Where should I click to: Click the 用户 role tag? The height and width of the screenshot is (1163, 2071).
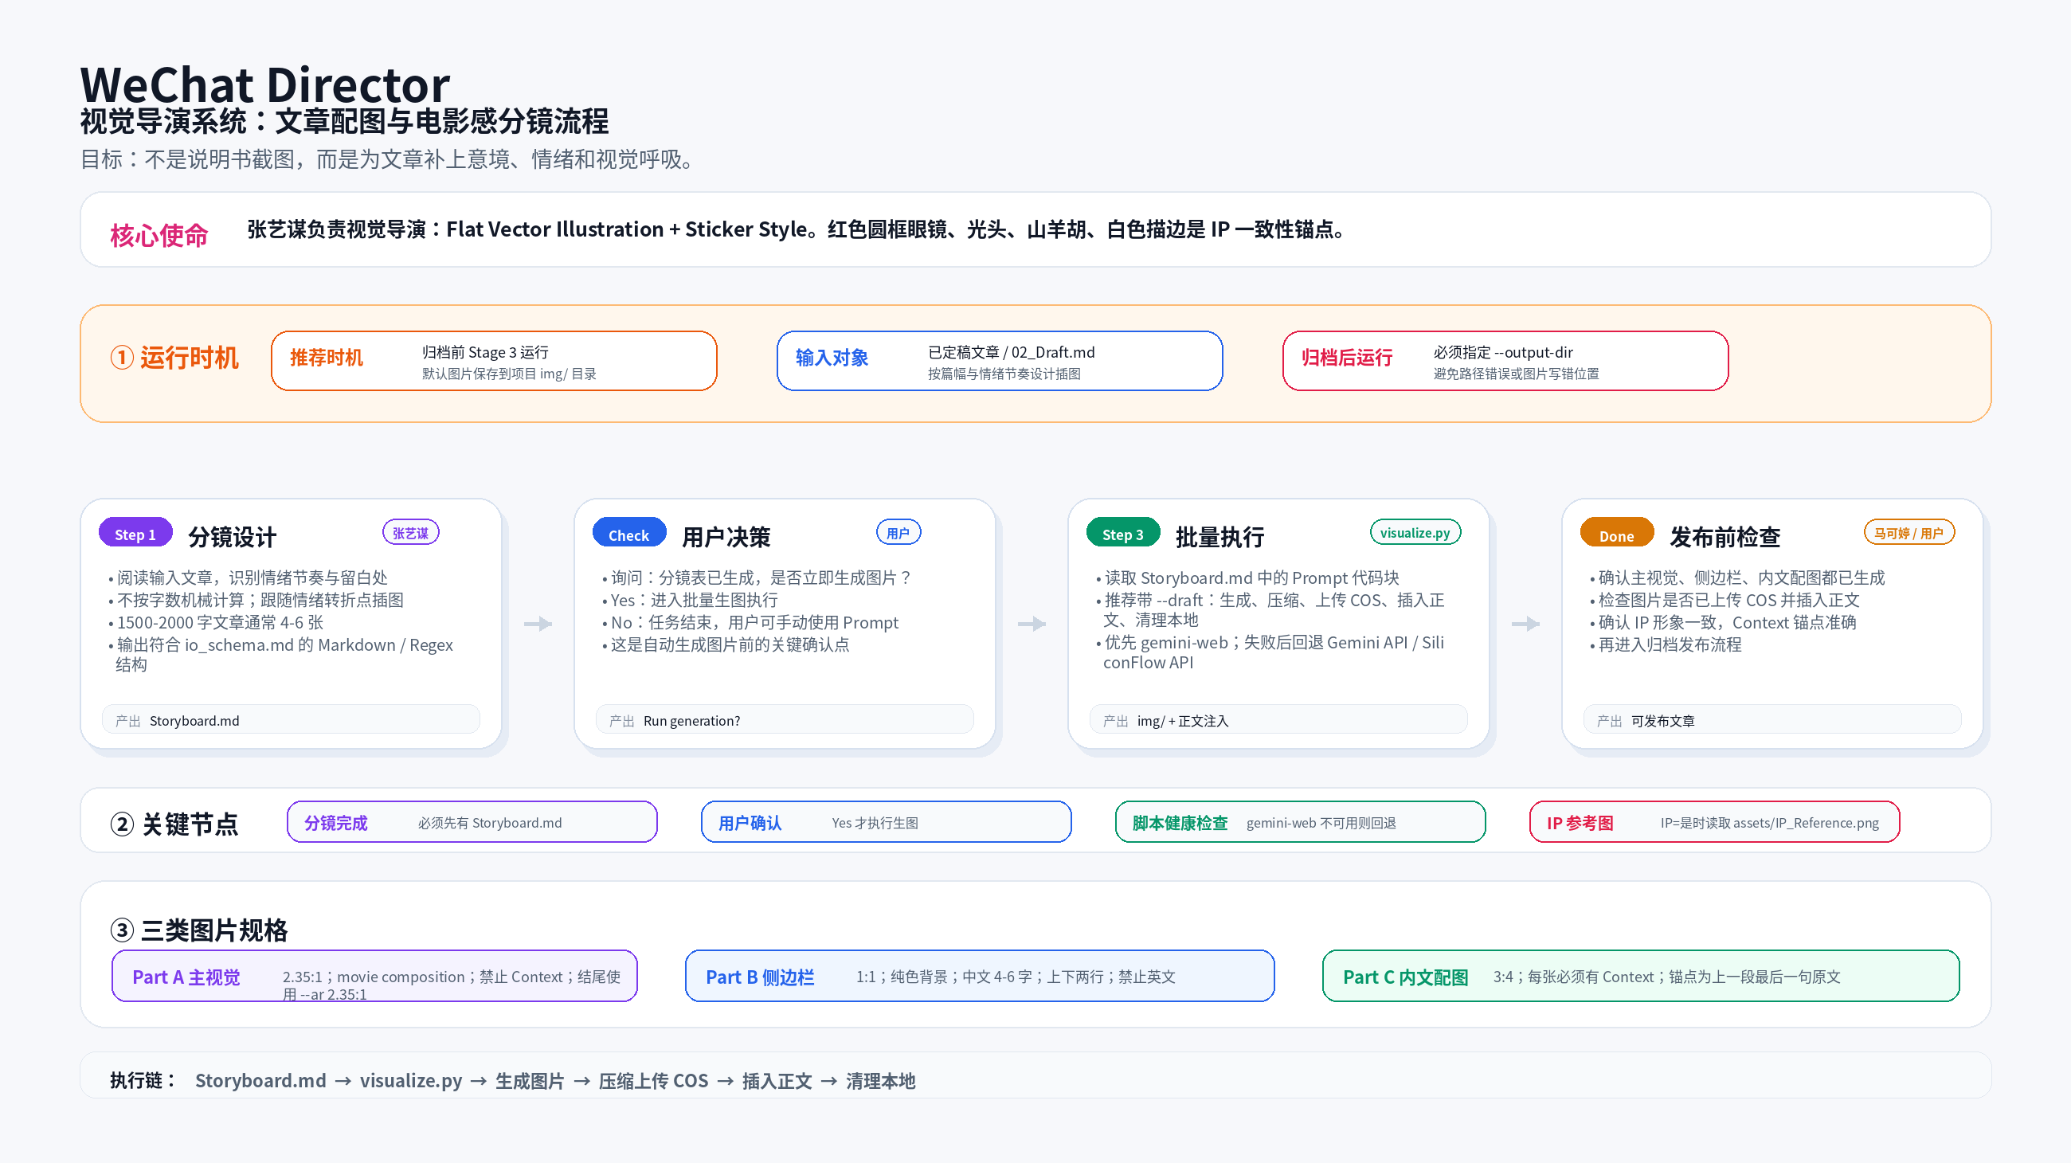click(898, 532)
